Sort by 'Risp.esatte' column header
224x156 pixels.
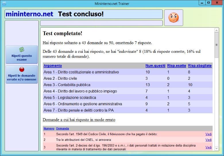tap(176, 66)
